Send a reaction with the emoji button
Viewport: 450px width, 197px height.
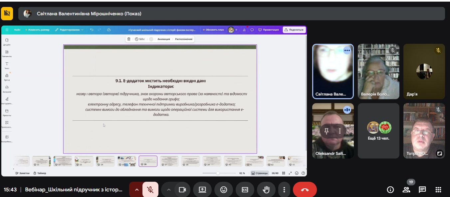pos(224,190)
